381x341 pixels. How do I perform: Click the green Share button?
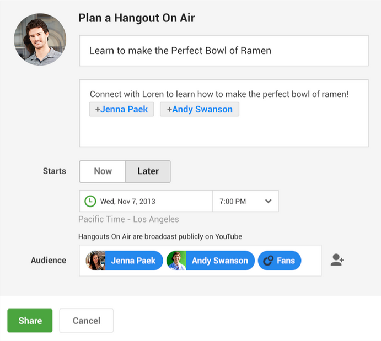(x=30, y=321)
